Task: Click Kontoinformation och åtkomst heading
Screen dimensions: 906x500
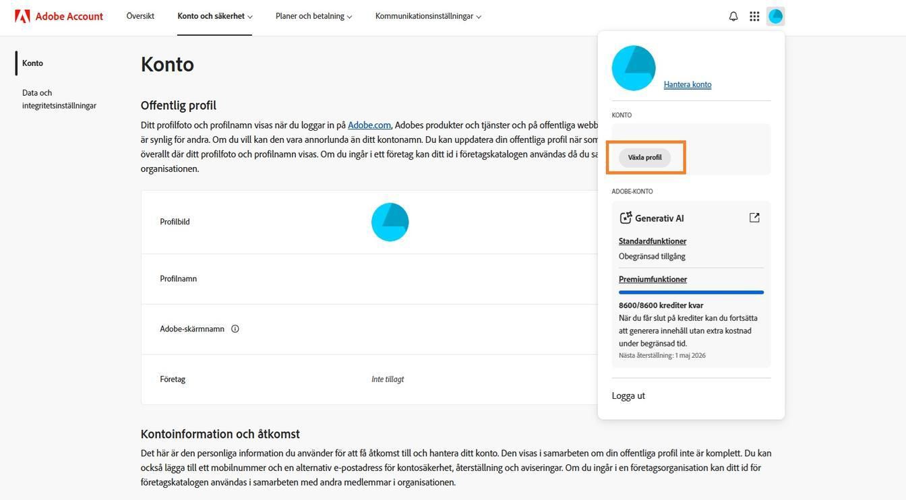Action: click(220, 434)
